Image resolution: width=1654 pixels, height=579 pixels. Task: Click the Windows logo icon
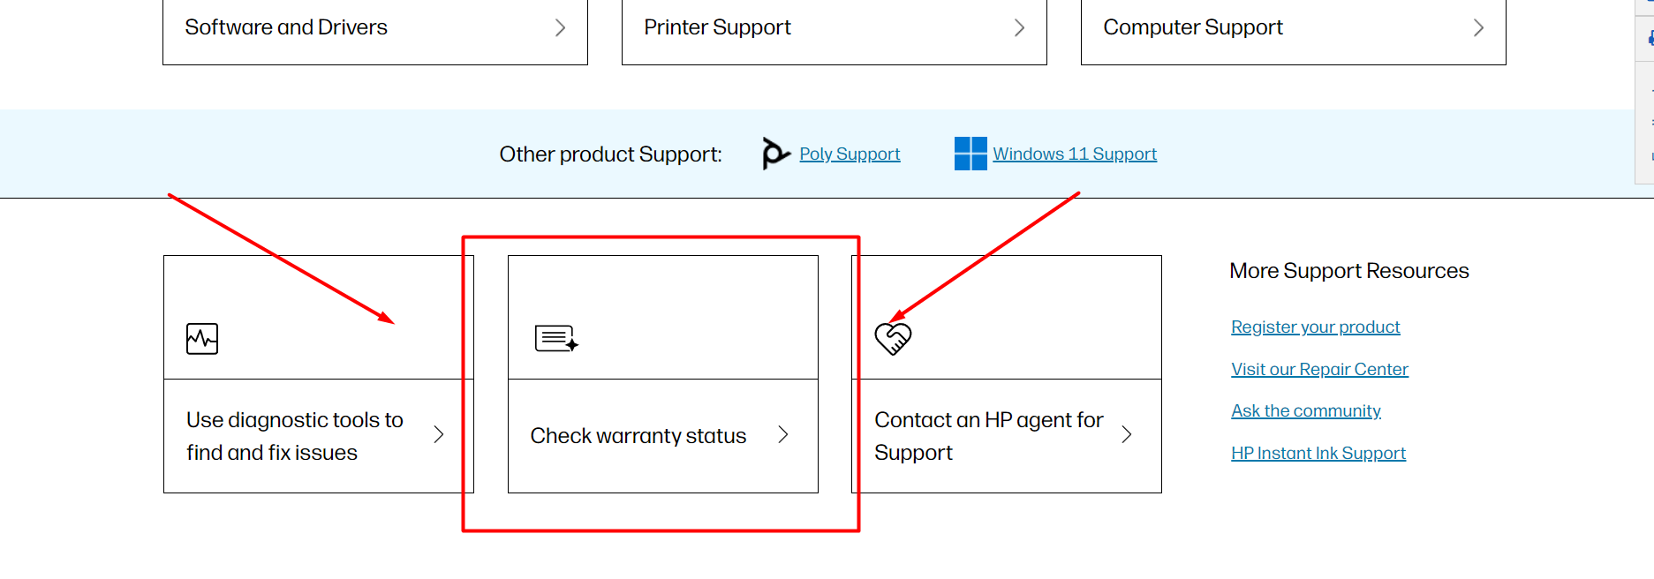click(x=970, y=154)
